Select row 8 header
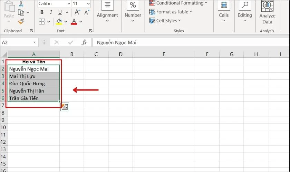290x172 pixels. [4, 112]
